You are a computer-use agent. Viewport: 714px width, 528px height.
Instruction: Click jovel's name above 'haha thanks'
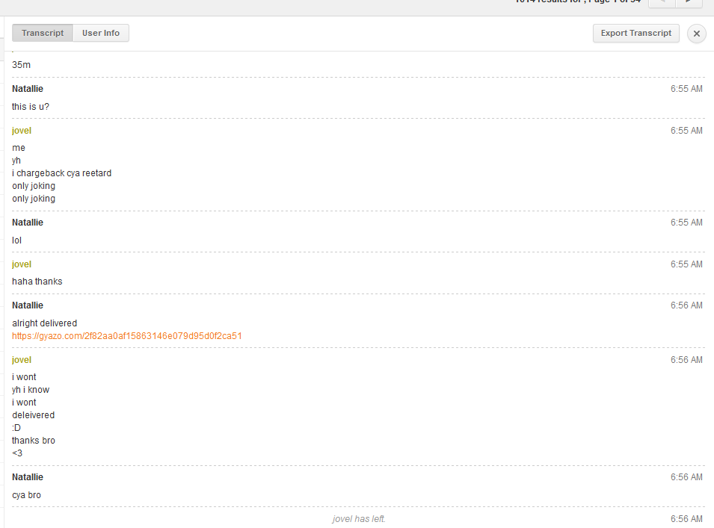pyautogui.click(x=22, y=264)
